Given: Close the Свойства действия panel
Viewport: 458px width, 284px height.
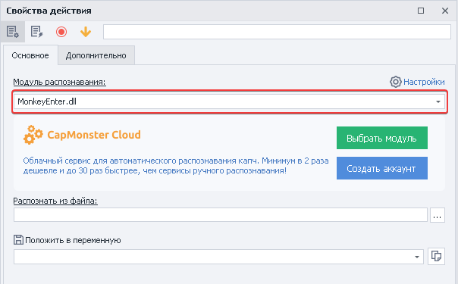Looking at the screenshot, I should (445, 11).
